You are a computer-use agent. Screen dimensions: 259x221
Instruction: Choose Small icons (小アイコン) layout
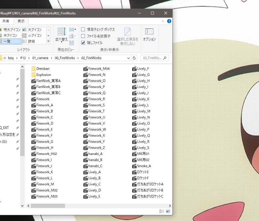pyautogui.click(x=32, y=36)
